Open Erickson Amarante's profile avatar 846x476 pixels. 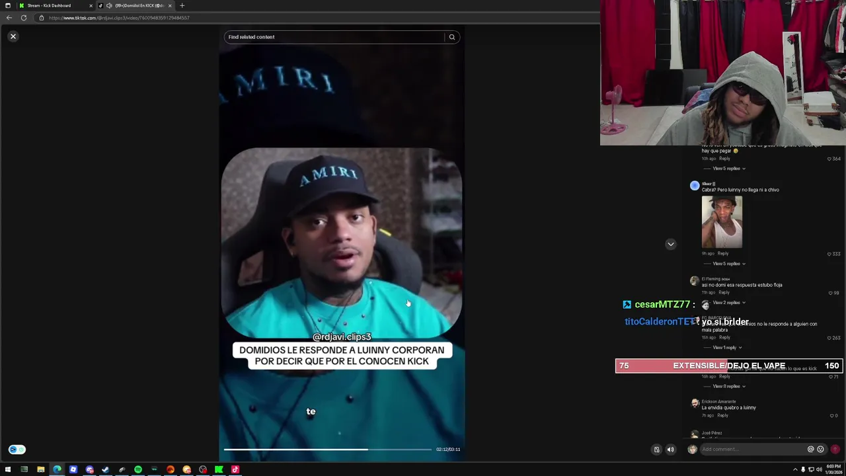coord(694,403)
